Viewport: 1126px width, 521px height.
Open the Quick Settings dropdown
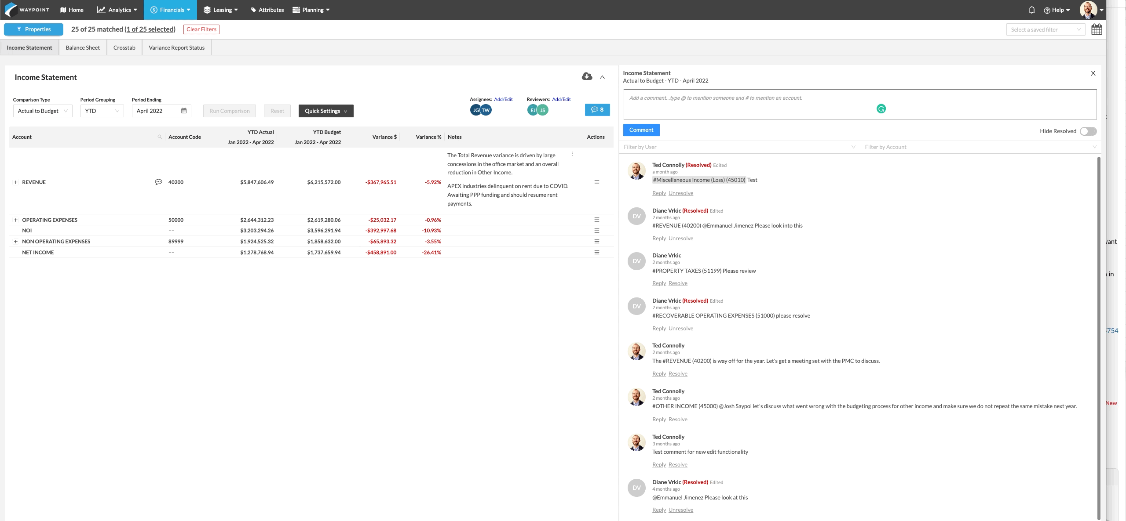(326, 111)
